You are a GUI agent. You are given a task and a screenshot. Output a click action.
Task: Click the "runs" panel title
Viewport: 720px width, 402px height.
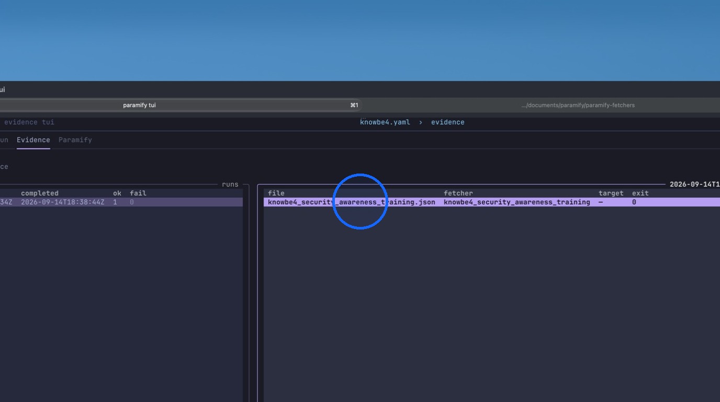pyautogui.click(x=230, y=185)
